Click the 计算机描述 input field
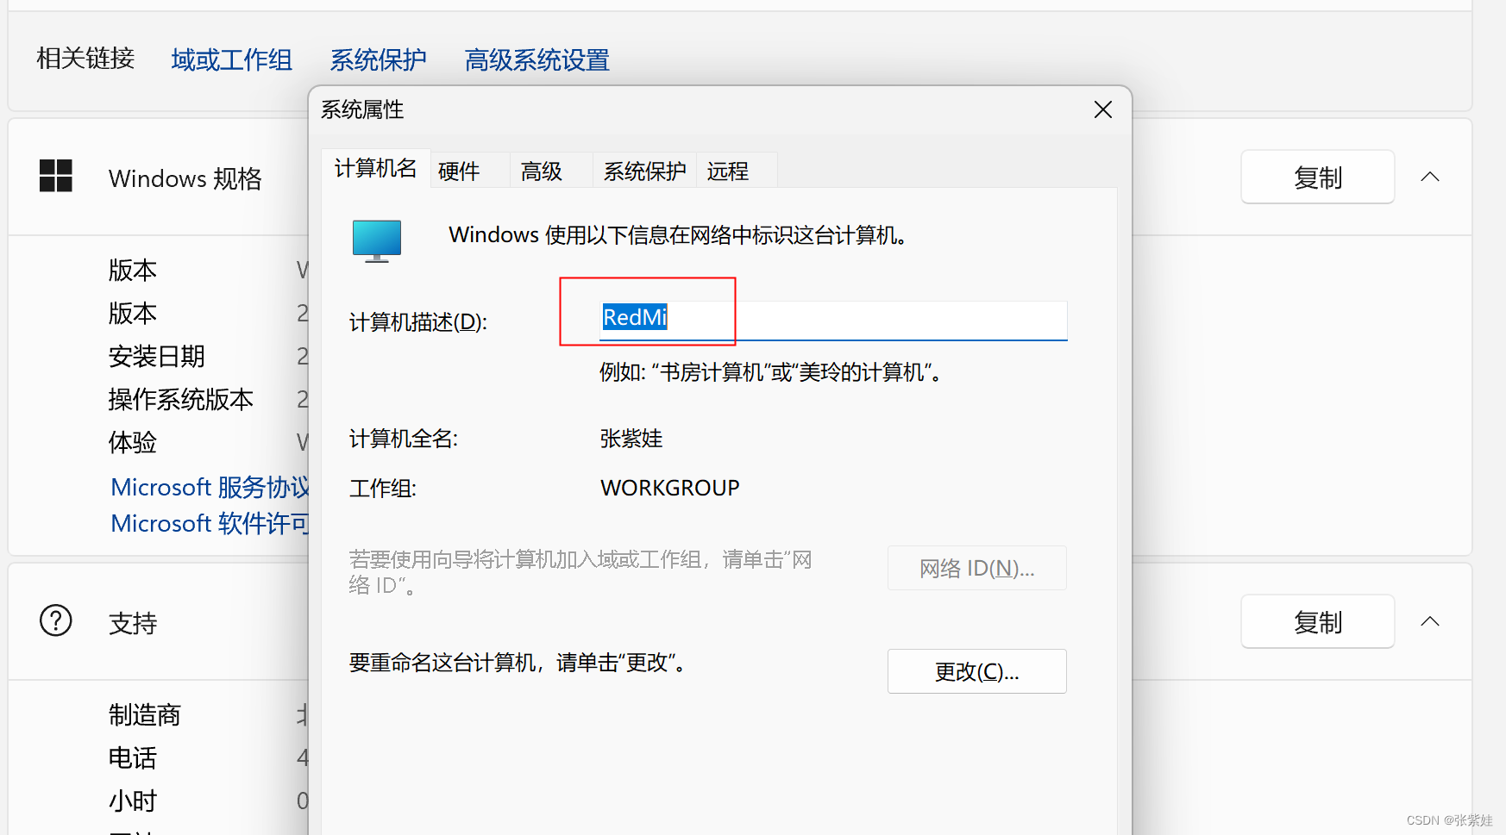Screen dimensions: 1506x835 pos(833,319)
